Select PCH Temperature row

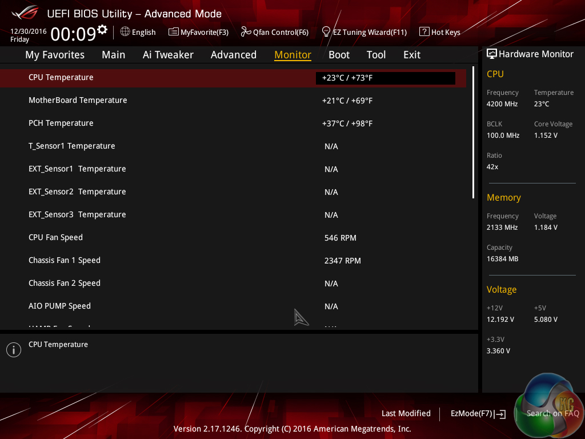pyautogui.click(x=233, y=123)
